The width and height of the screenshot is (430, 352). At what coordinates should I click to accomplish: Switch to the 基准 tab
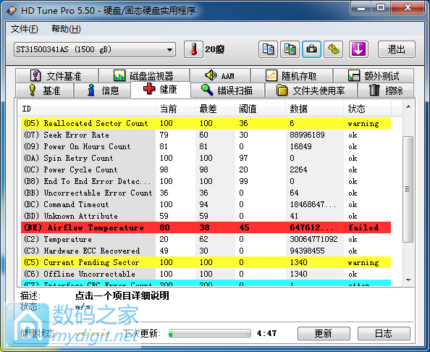pos(45,90)
